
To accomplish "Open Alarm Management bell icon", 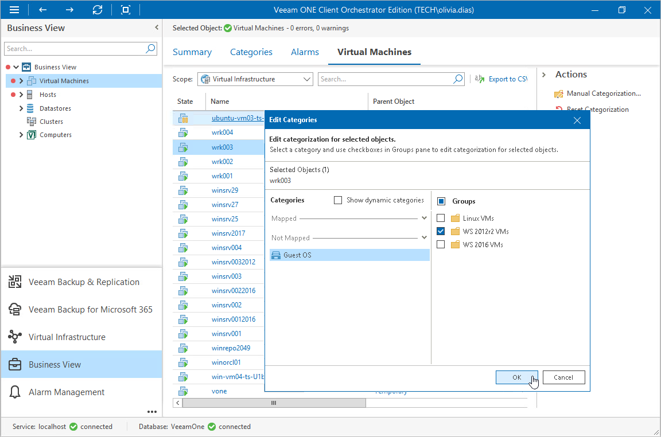I will 15,392.
